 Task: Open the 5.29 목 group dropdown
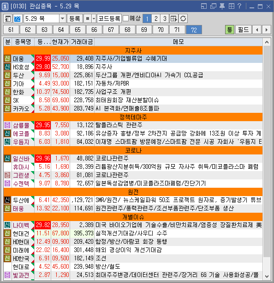coord(62,18)
